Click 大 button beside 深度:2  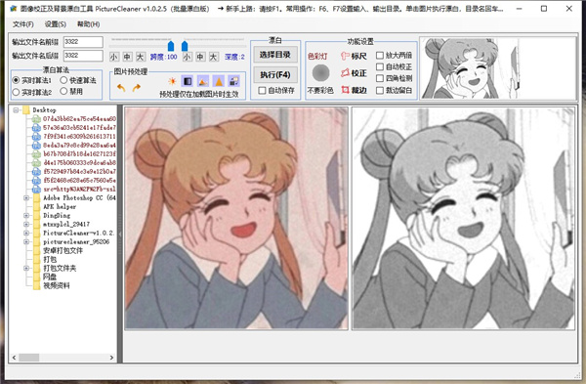(213, 57)
